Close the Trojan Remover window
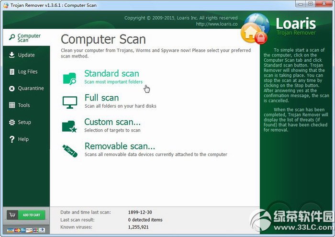The image size is (335, 237). 324,4
